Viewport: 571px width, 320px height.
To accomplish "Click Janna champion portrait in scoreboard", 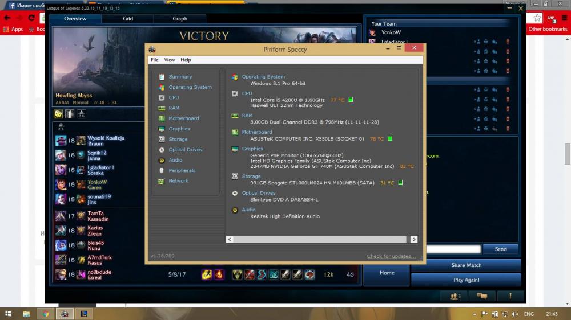I will [x=61, y=155].
